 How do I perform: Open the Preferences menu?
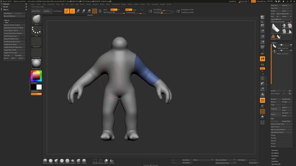click(116, 4)
